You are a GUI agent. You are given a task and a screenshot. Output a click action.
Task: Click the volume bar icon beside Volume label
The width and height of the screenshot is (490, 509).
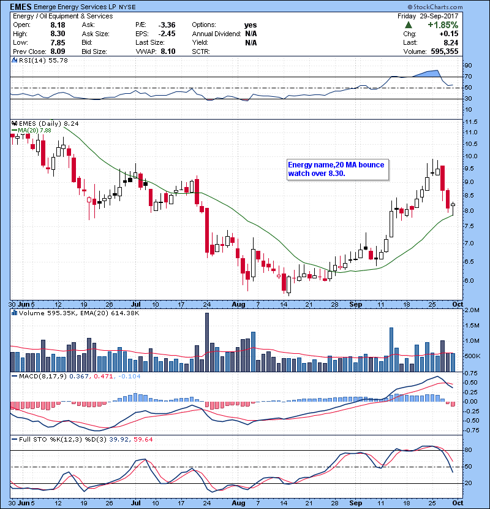[14, 313]
